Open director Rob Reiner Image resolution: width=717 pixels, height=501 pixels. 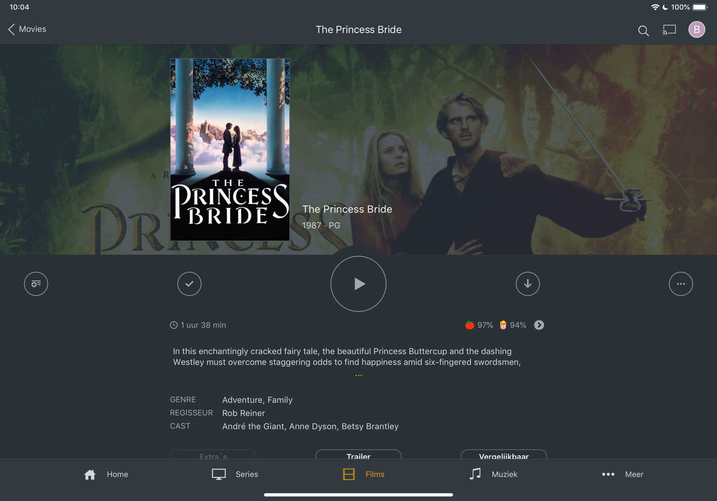tap(243, 413)
